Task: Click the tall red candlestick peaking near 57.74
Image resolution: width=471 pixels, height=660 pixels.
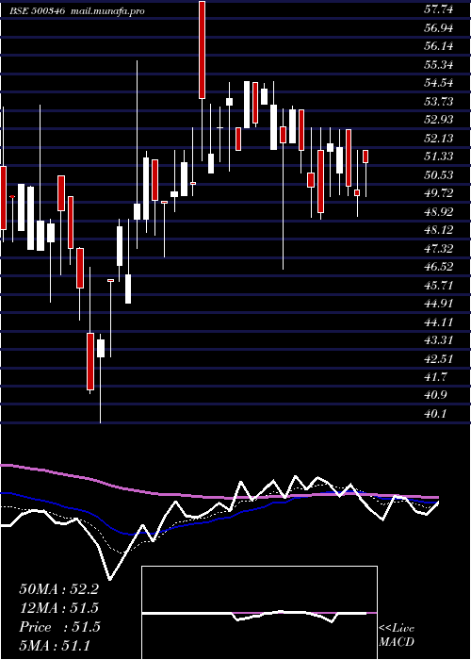Action: pyautogui.click(x=203, y=50)
